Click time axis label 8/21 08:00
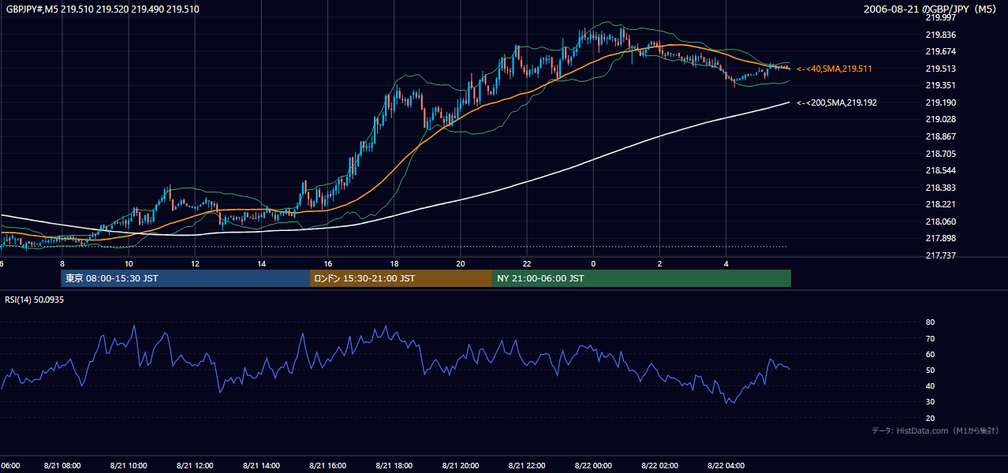Image resolution: width=1008 pixels, height=473 pixels. (x=62, y=466)
